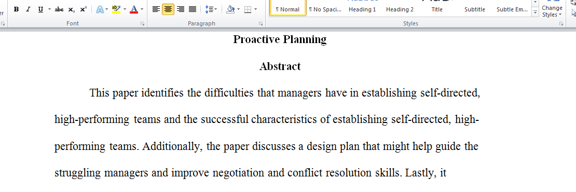
Task: Apply Borders to paragraph
Action: tap(248, 9)
